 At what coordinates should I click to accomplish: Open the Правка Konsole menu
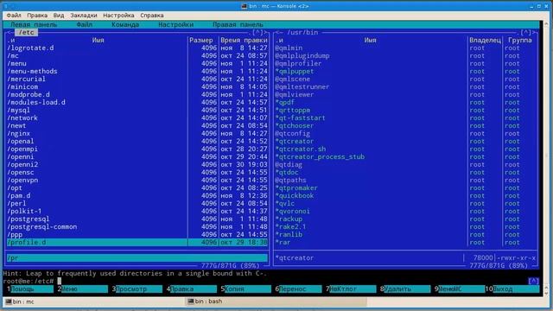tap(37, 16)
